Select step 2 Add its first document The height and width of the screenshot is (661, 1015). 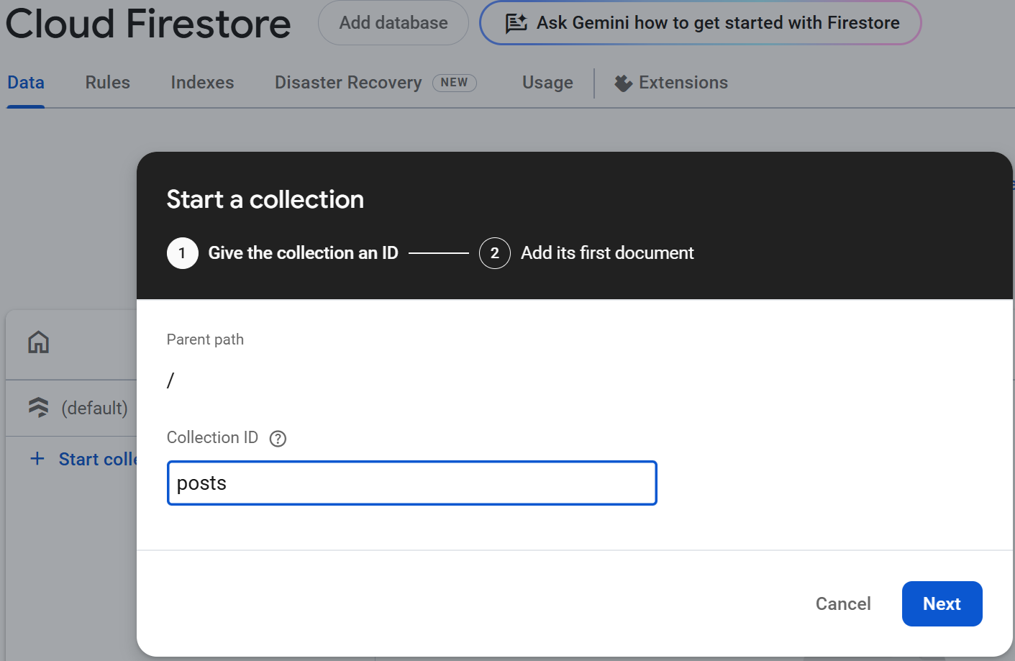pos(586,253)
